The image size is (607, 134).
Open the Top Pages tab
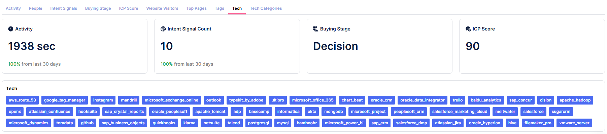196,8
